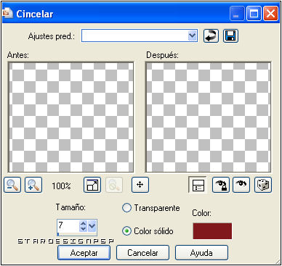Click the Antes preview pane

click(x=70, y=117)
